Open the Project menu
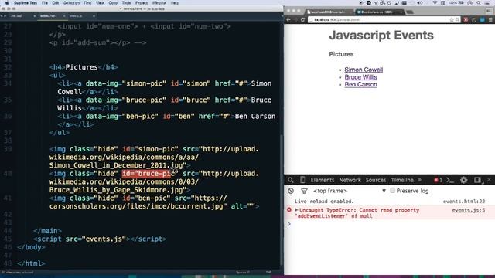 point(142,3)
